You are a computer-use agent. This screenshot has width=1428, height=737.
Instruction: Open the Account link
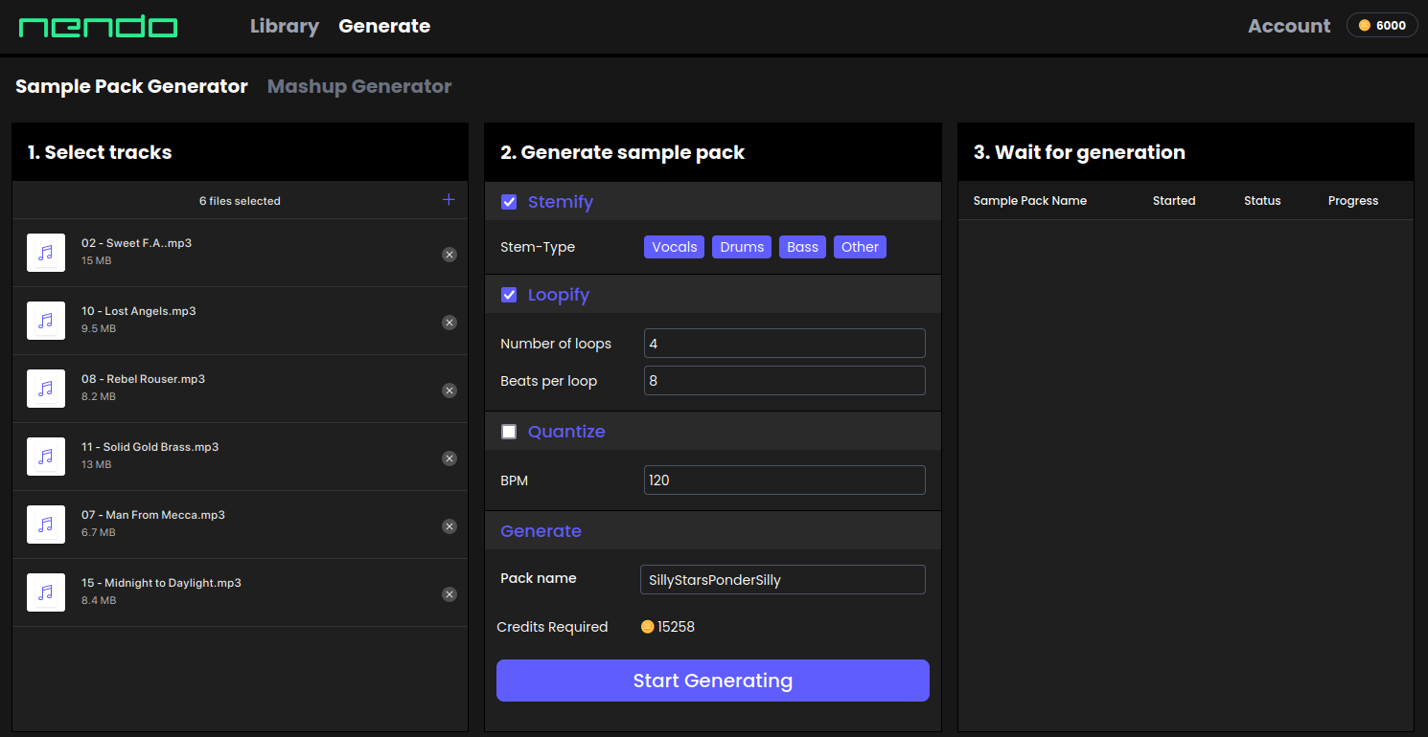pos(1288,27)
